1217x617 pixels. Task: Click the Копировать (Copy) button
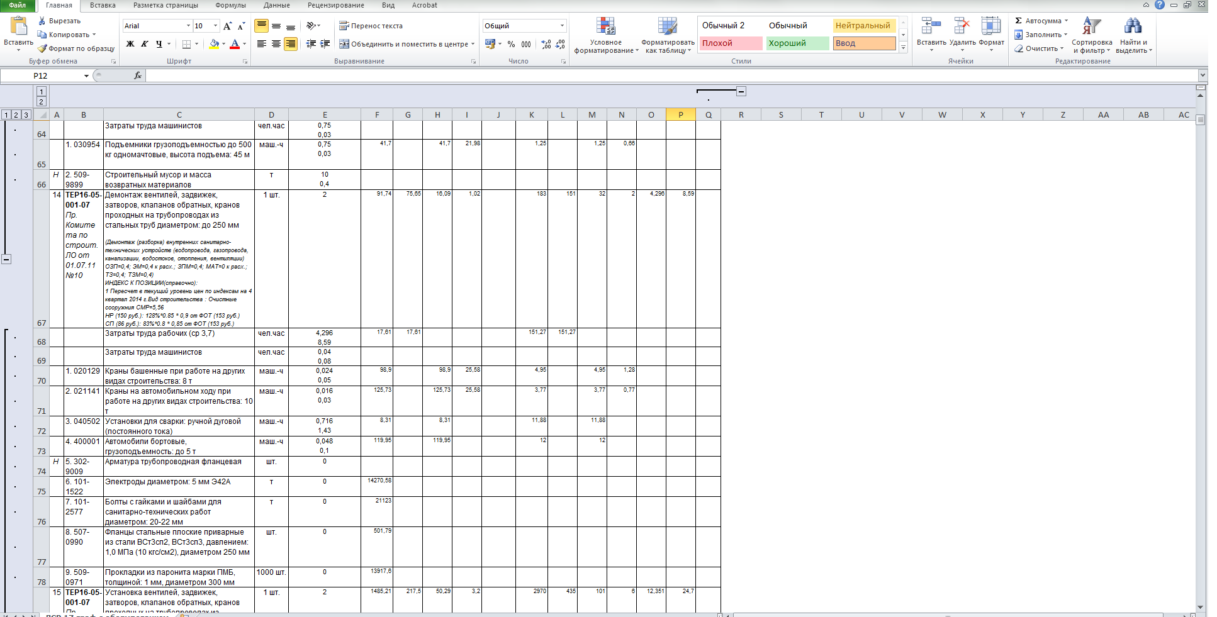67,35
